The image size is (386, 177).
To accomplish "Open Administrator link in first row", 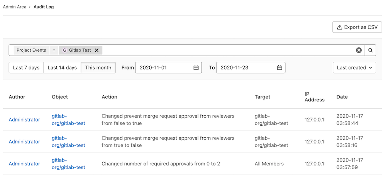I will (24, 120).
